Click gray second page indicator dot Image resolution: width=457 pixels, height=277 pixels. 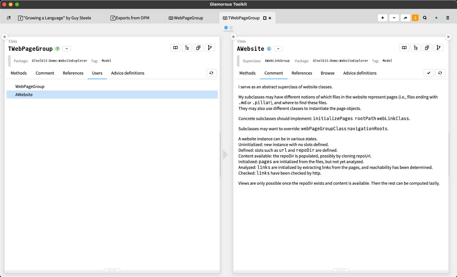click(231, 27)
